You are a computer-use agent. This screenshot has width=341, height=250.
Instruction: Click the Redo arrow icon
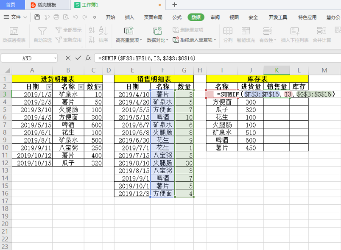click(x=85, y=17)
